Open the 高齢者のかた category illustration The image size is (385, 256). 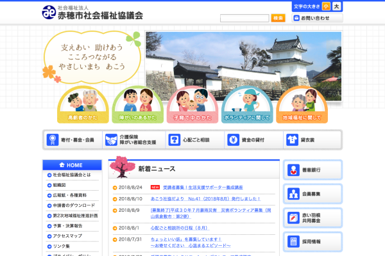tap(83, 104)
